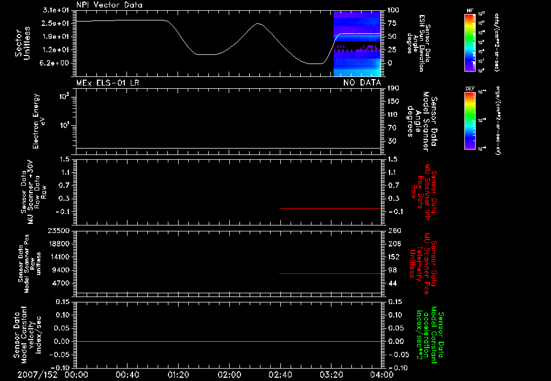The width and height of the screenshot is (551, 381).
Task: Click the "03:20" time tick label
Action: click(x=331, y=375)
